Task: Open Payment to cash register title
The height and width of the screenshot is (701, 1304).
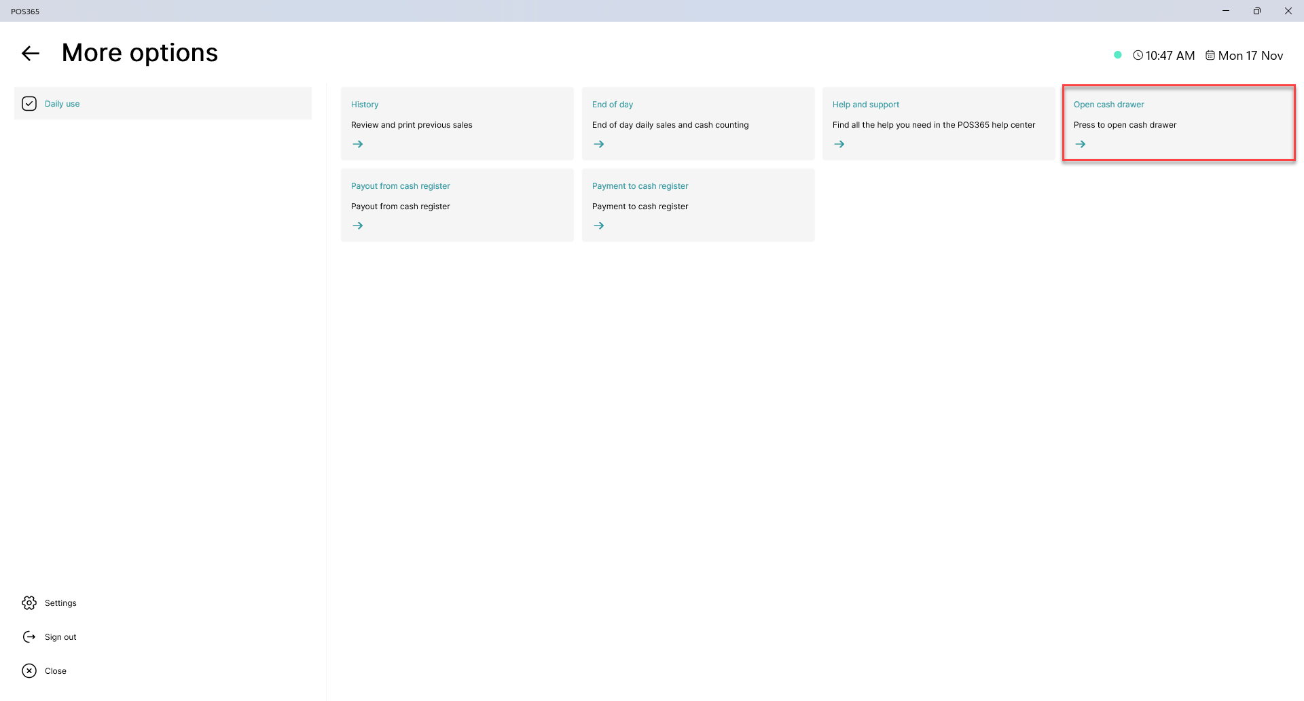Action: pyautogui.click(x=640, y=186)
